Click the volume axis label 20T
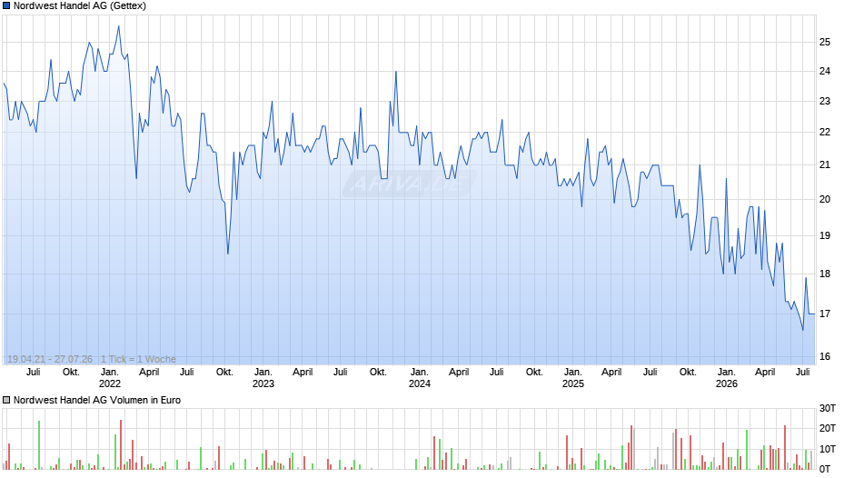Viewport: 854px width, 478px height. point(828,428)
